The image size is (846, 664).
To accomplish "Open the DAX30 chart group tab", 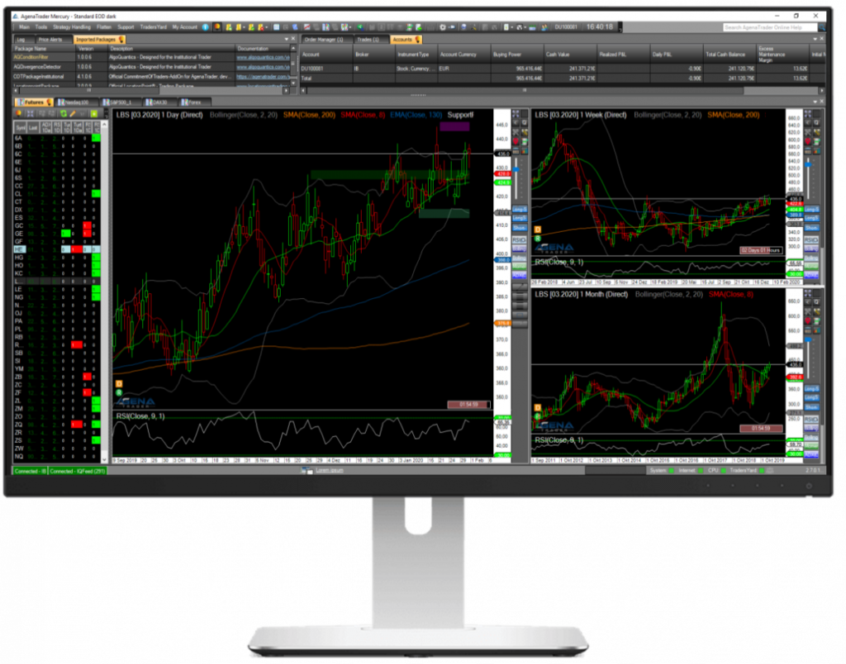I will pos(159,102).
